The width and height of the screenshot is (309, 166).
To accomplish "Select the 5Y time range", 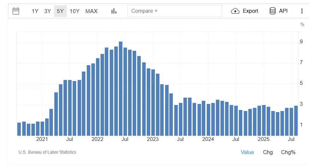I will click(x=60, y=11).
